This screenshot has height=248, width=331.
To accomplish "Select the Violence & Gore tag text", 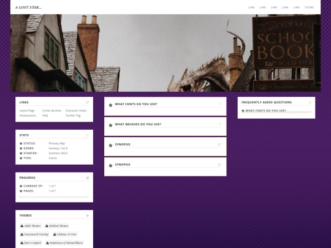I will [x=67, y=235].
